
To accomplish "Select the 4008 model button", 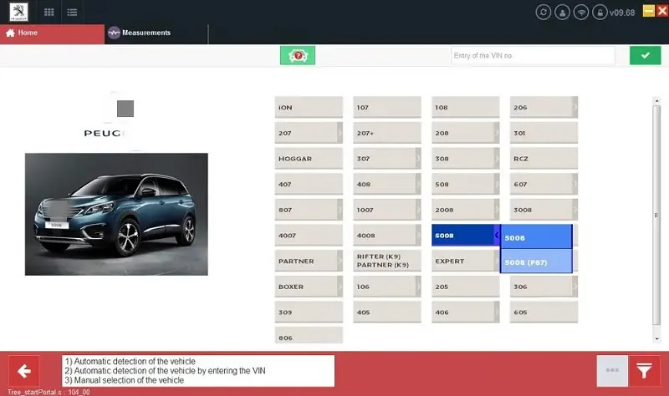I will [x=387, y=235].
